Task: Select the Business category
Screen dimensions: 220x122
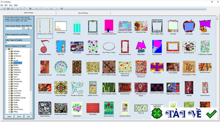Action: click(x=16, y=68)
